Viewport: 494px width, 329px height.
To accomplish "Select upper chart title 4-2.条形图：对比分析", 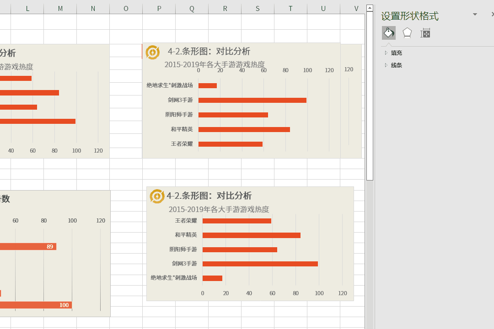I will pyautogui.click(x=209, y=51).
